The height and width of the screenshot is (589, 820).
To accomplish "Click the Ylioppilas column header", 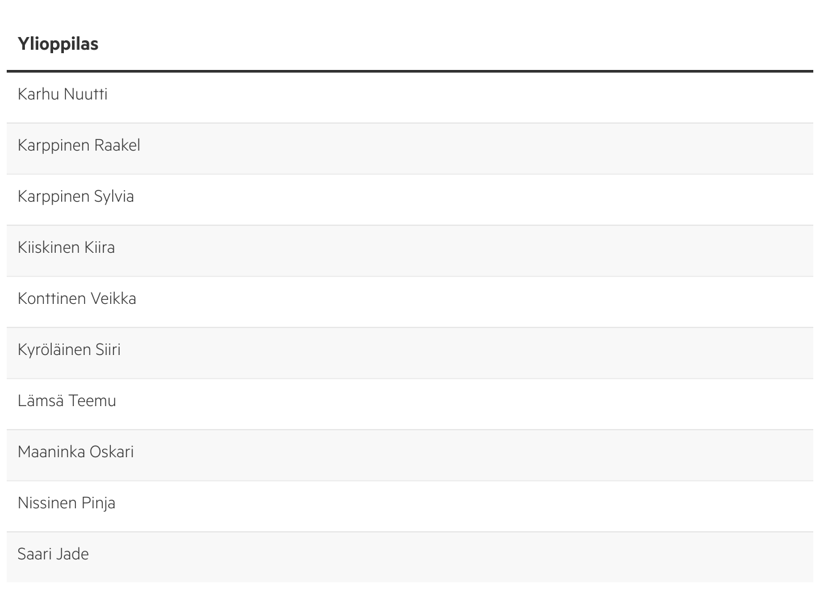I will [58, 44].
